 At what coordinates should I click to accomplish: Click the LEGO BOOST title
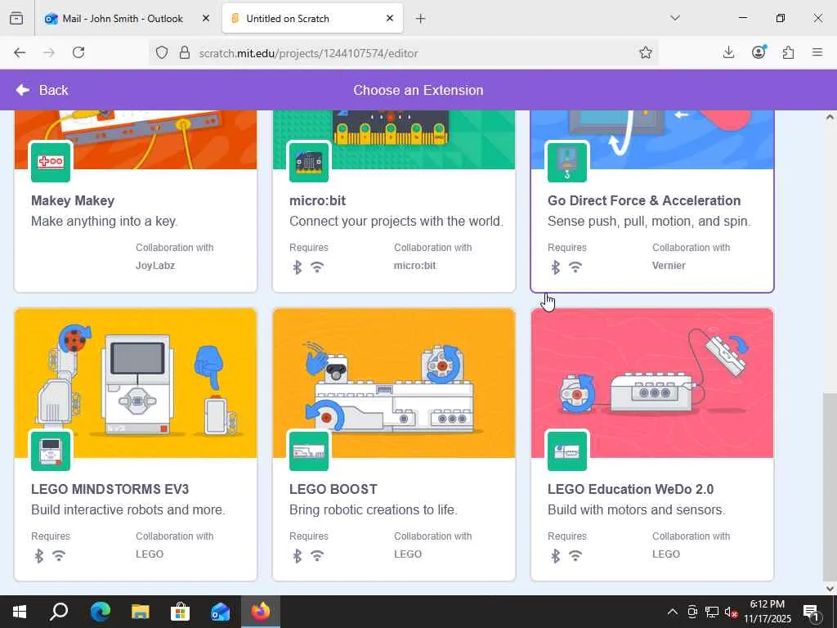(x=333, y=489)
